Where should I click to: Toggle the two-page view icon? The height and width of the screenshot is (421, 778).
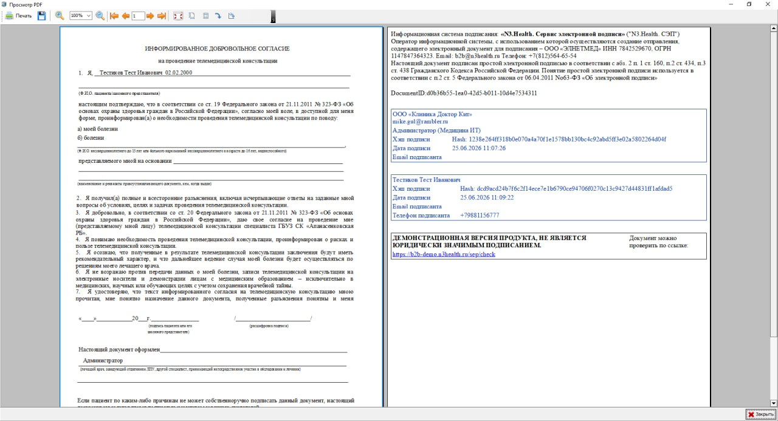[x=191, y=16]
